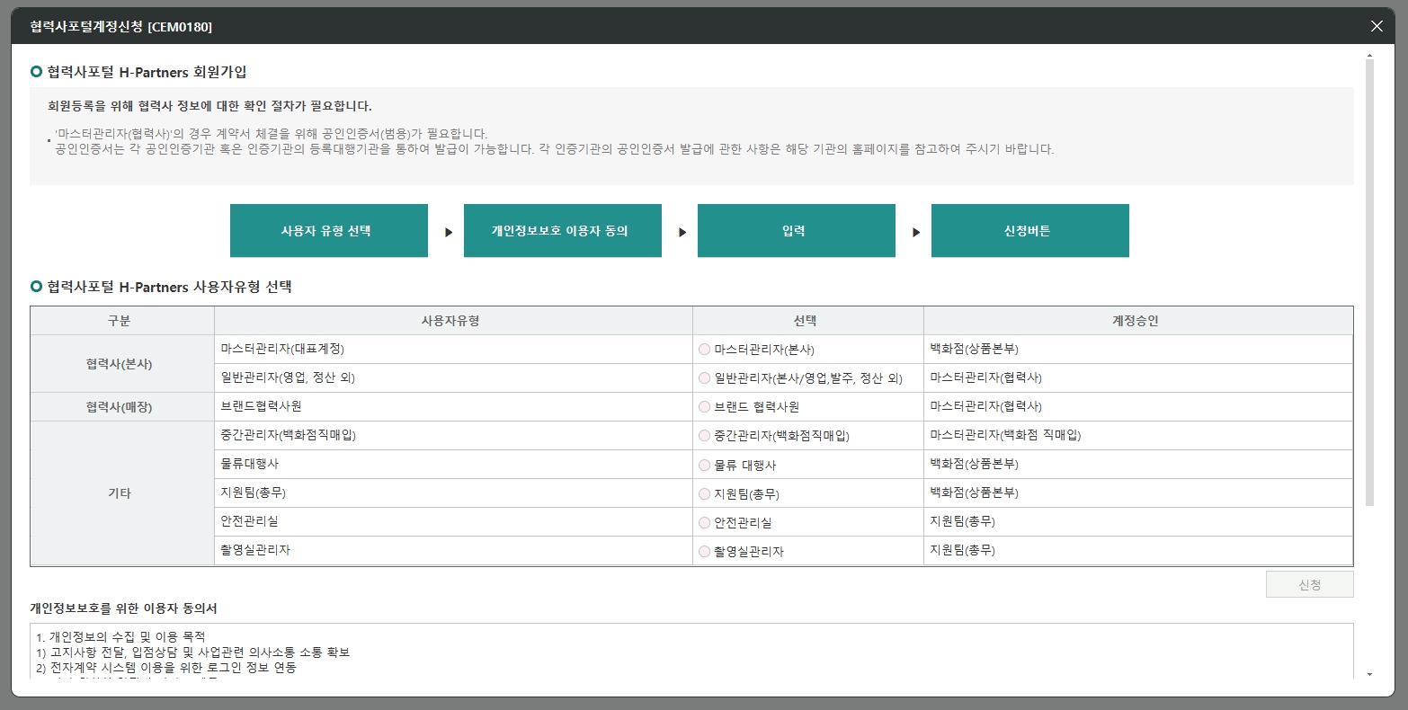The height and width of the screenshot is (710, 1408).
Task: Pick the 중간관리자(백화점직매입) radio option
Action: click(x=705, y=435)
